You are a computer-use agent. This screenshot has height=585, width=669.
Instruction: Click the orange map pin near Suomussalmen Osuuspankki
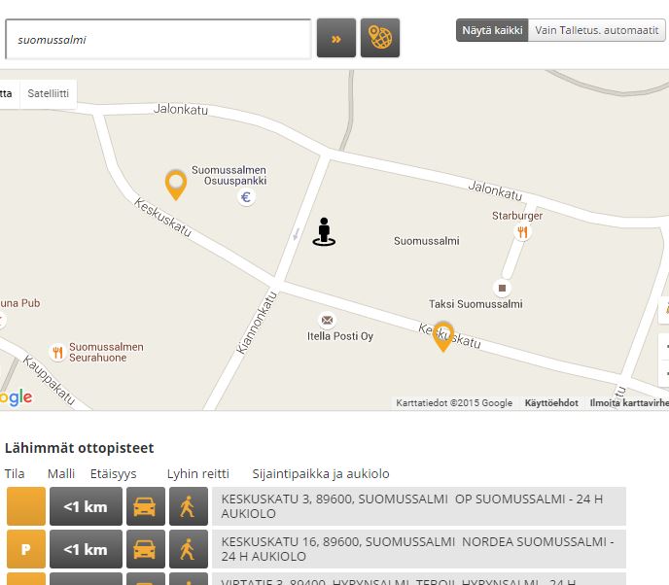coord(176,183)
